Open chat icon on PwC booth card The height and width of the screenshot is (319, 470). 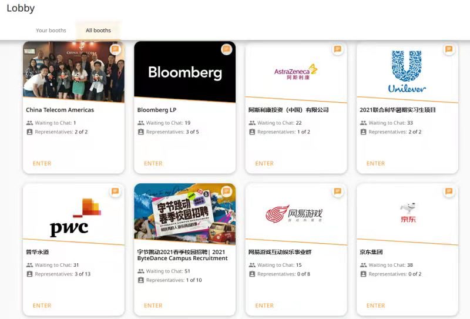[x=115, y=191]
